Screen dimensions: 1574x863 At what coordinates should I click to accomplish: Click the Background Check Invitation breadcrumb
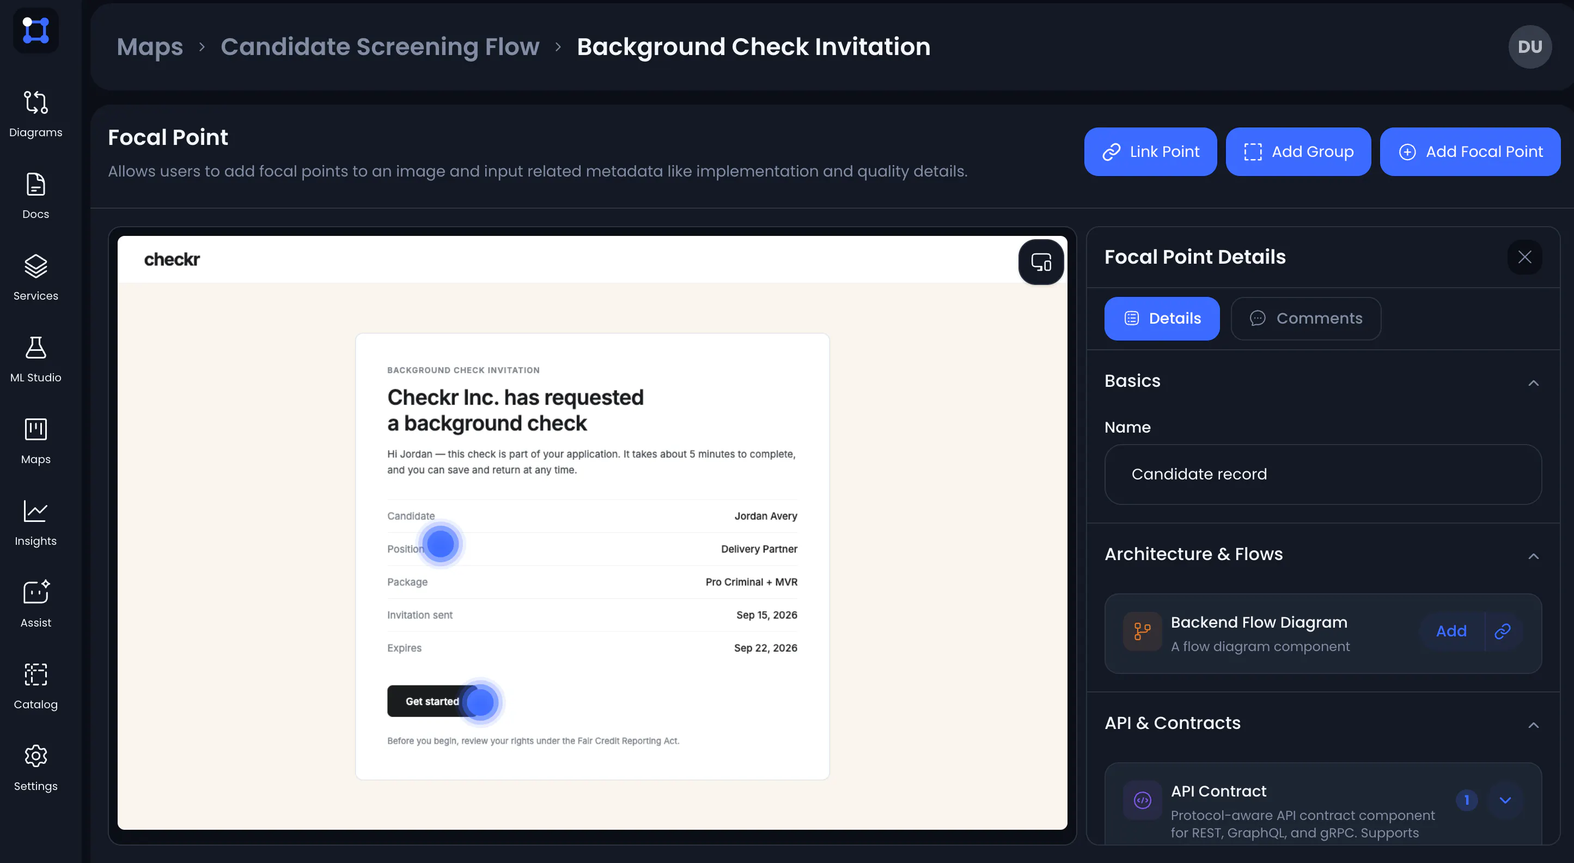753,46
